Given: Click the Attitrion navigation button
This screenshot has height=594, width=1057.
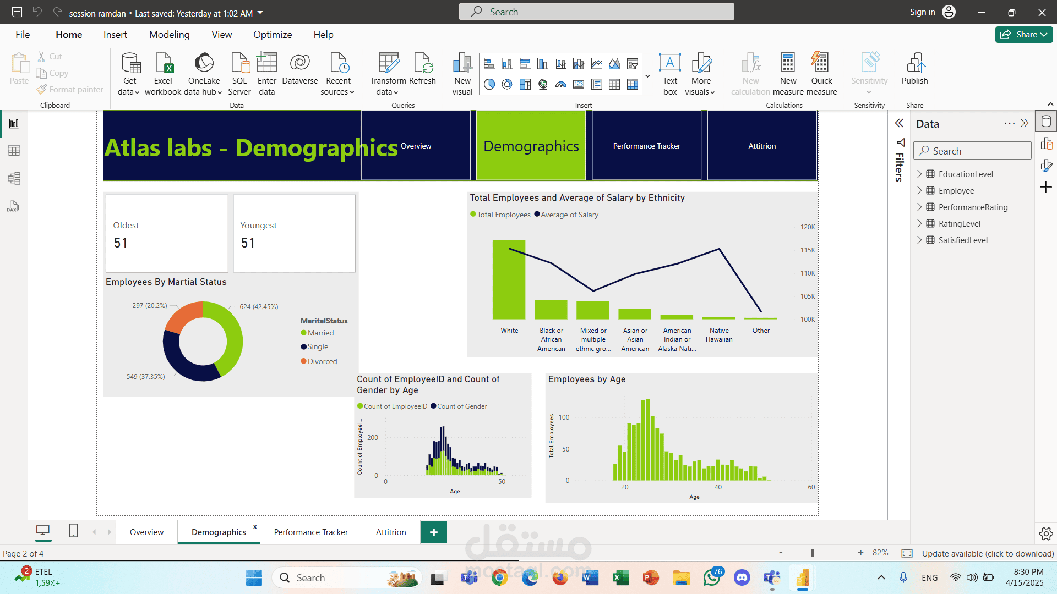Looking at the screenshot, I should (x=762, y=146).
